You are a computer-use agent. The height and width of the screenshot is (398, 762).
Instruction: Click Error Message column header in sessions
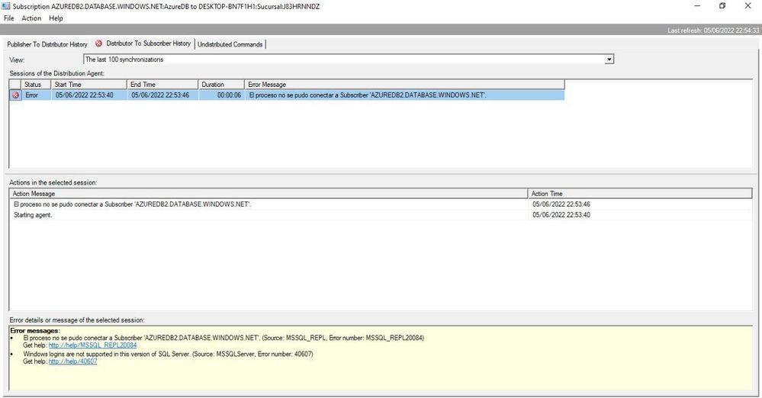pyautogui.click(x=404, y=85)
